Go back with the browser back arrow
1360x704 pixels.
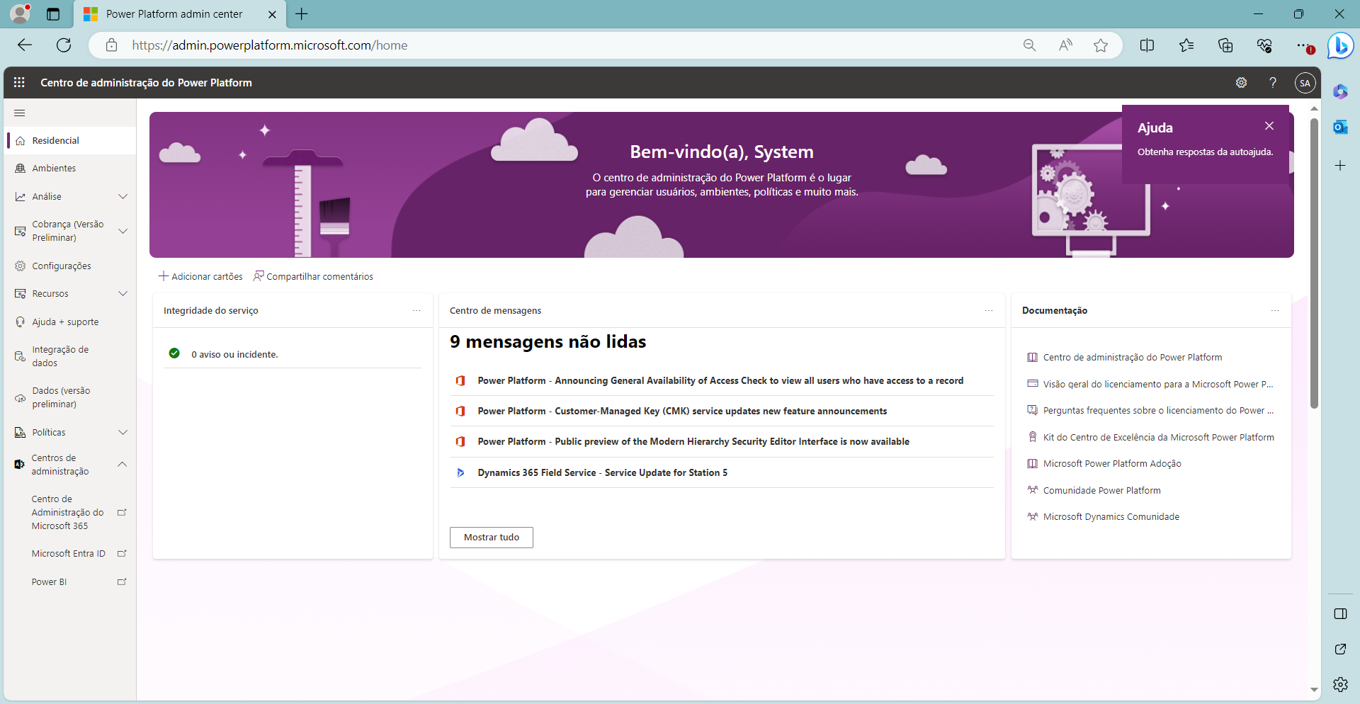[x=25, y=45]
